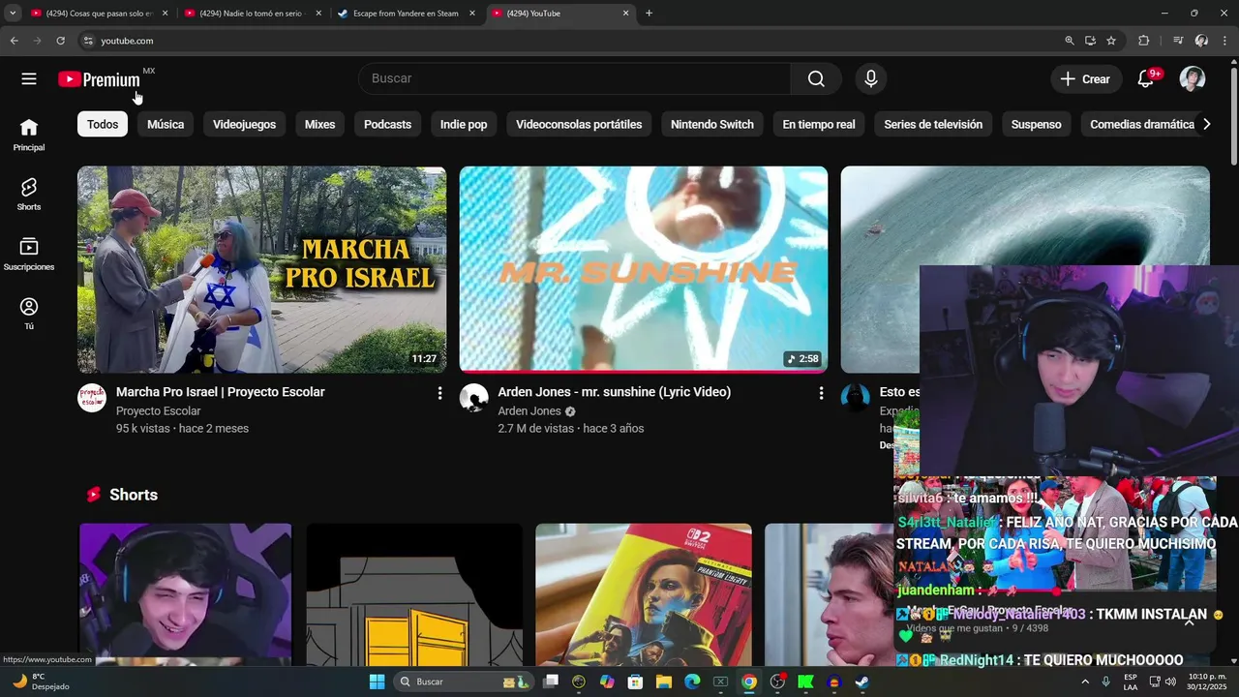Play the MR. SUNSHINE video thumbnail

(644, 269)
